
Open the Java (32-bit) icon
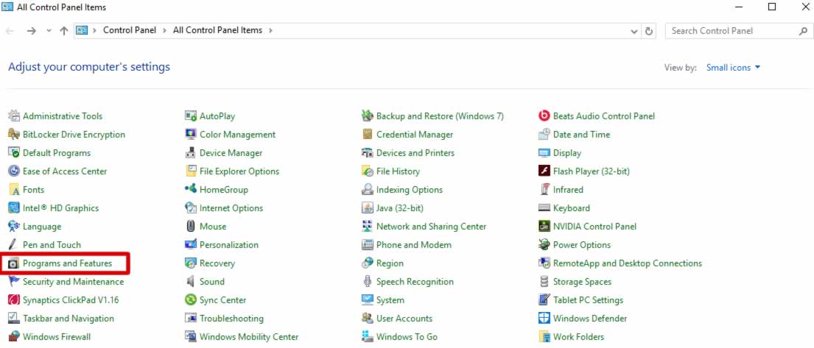pos(368,208)
